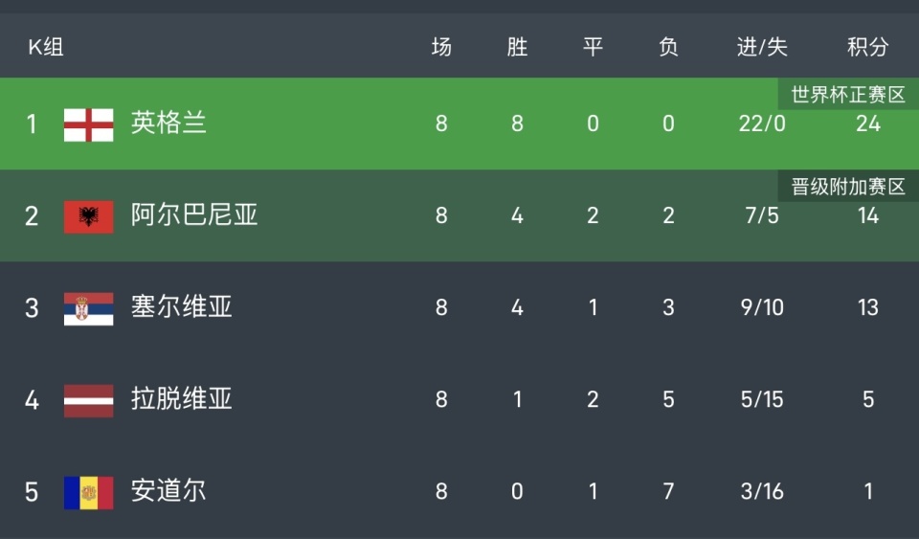
Task: Open the 安道尔 team page
Action: (x=168, y=491)
